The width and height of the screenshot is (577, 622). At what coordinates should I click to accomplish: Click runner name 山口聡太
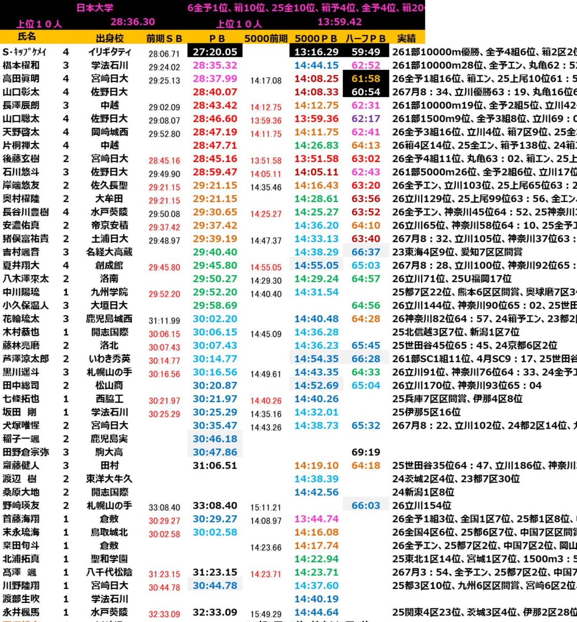pyautogui.click(x=21, y=119)
